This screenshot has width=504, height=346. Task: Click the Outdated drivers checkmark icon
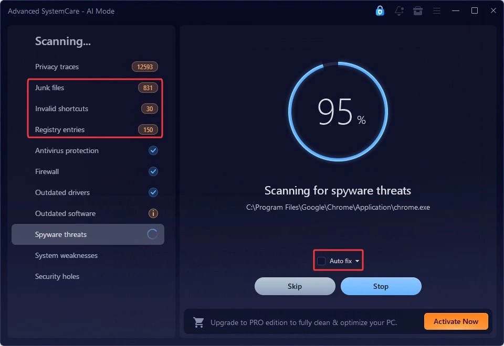(153, 192)
